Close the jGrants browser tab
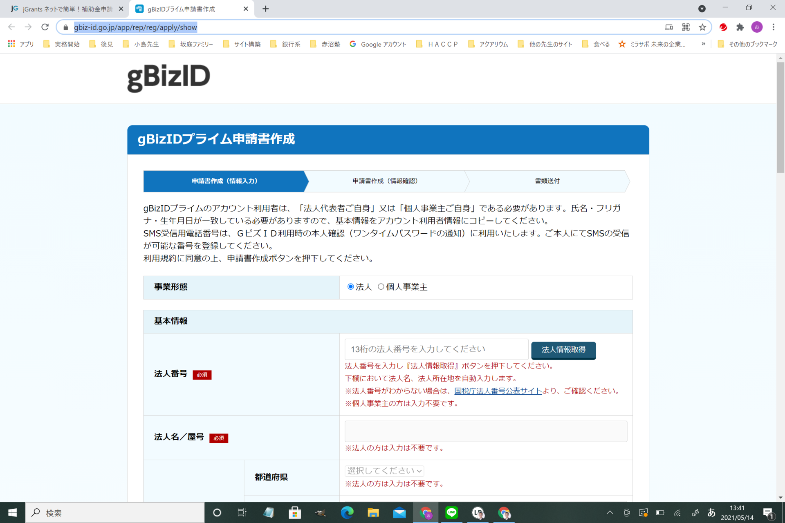 121,9
